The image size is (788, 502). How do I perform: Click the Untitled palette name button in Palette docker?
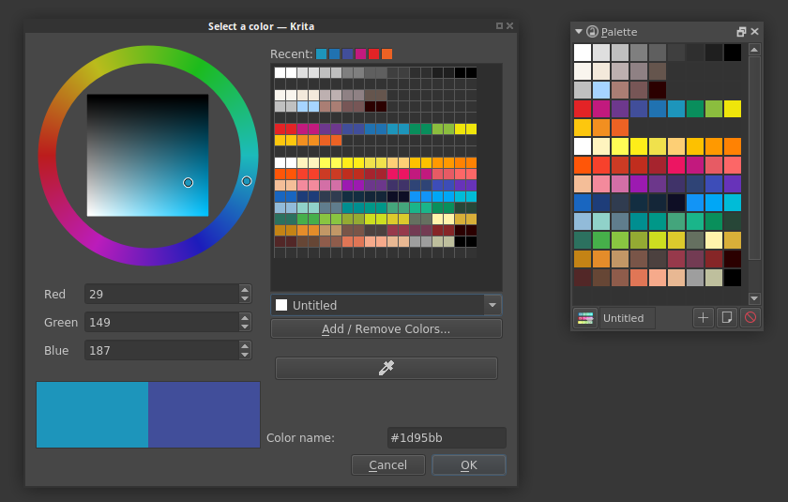(628, 318)
